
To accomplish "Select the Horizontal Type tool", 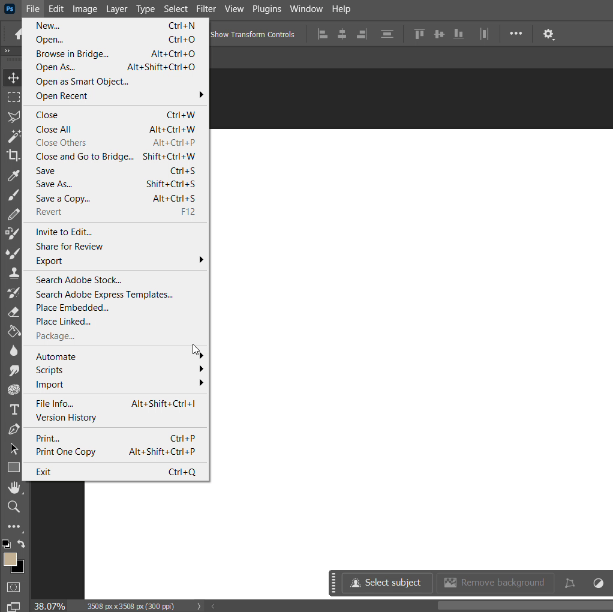I will tap(14, 409).
